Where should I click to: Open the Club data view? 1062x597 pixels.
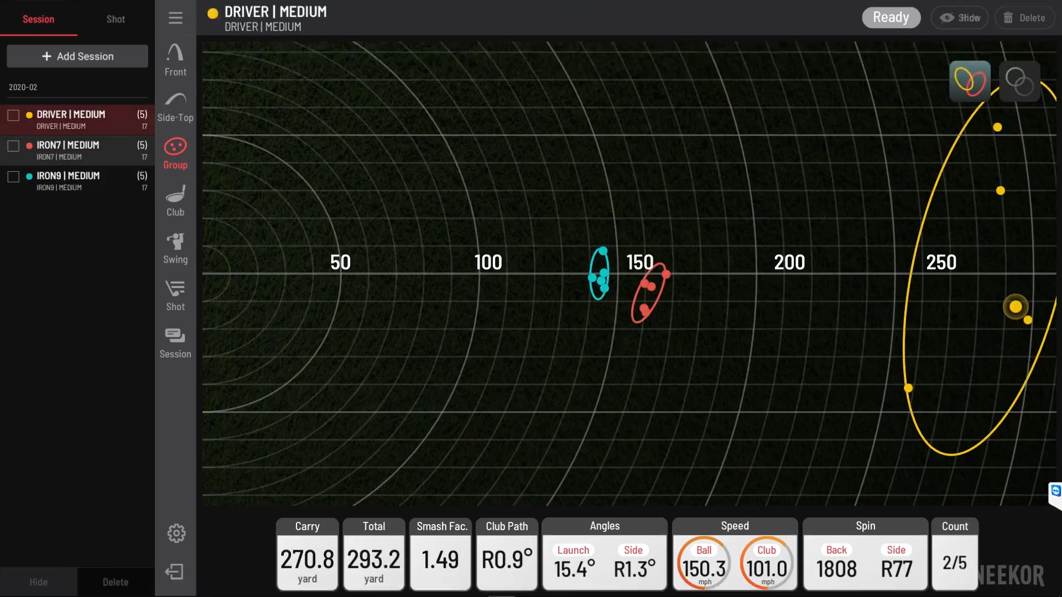(x=175, y=201)
